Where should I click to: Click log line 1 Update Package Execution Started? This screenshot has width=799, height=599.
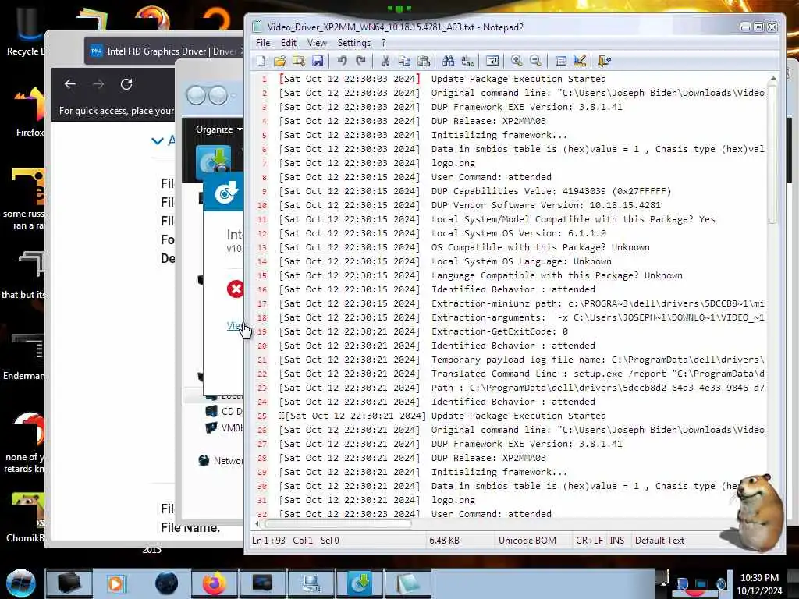point(519,79)
